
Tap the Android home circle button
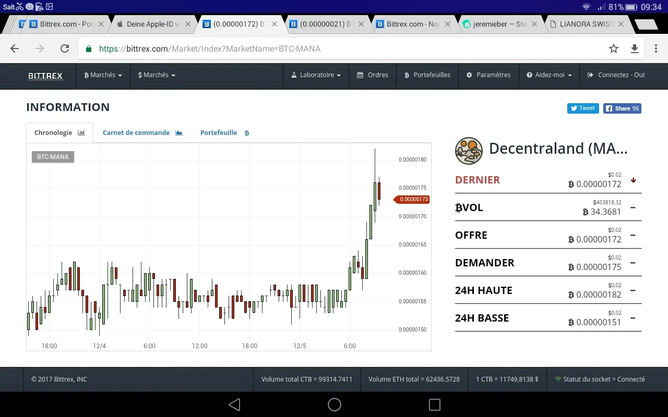(335, 404)
